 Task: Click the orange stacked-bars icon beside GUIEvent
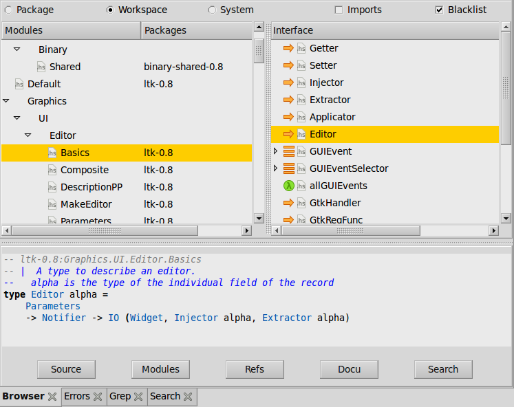(288, 151)
